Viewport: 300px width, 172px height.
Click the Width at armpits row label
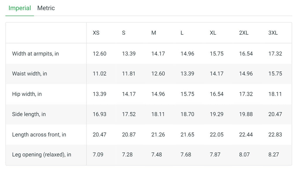tap(35, 54)
